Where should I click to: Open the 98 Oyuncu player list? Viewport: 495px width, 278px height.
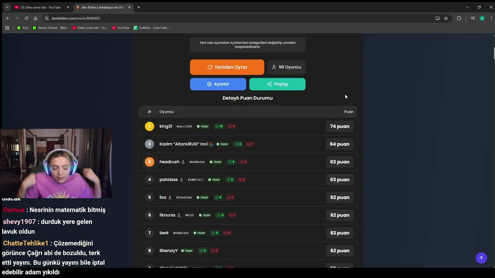click(286, 67)
